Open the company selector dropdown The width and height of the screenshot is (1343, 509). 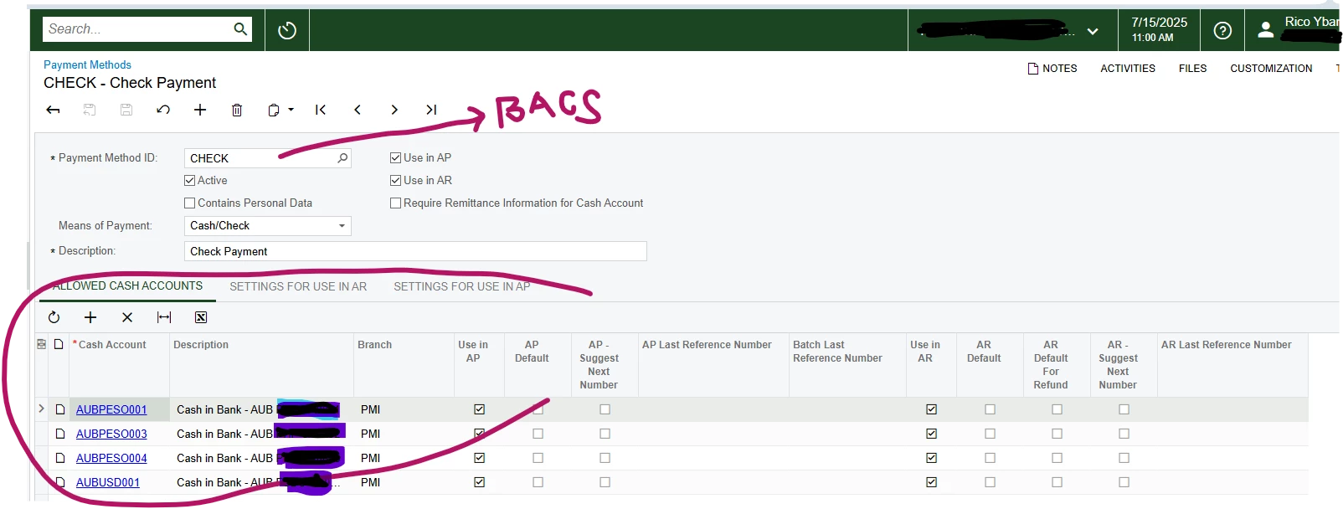(1093, 31)
